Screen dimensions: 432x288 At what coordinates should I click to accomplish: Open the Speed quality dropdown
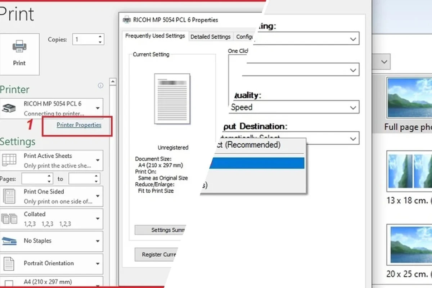point(294,107)
